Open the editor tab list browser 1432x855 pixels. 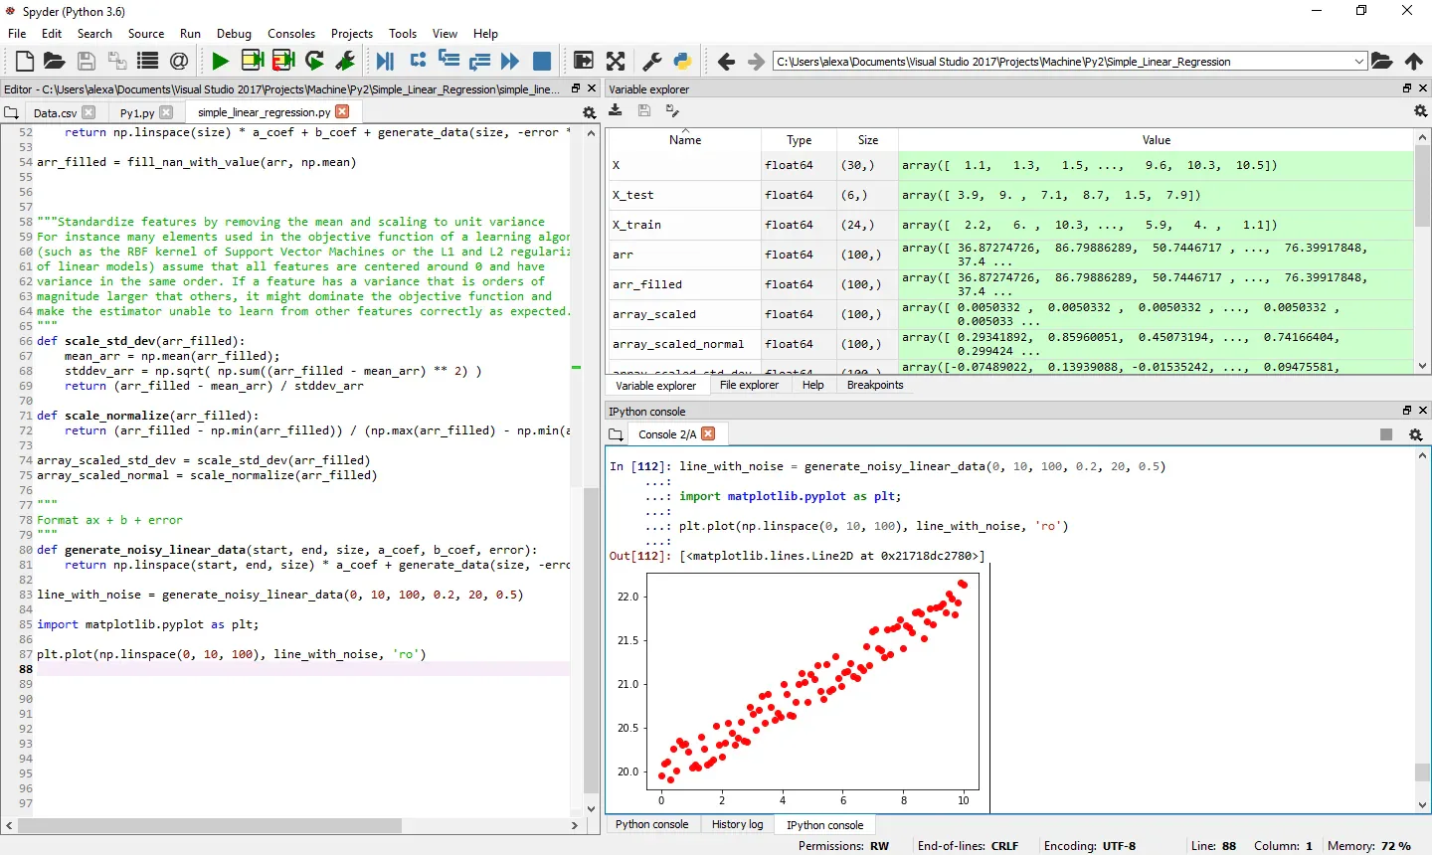[x=11, y=112]
